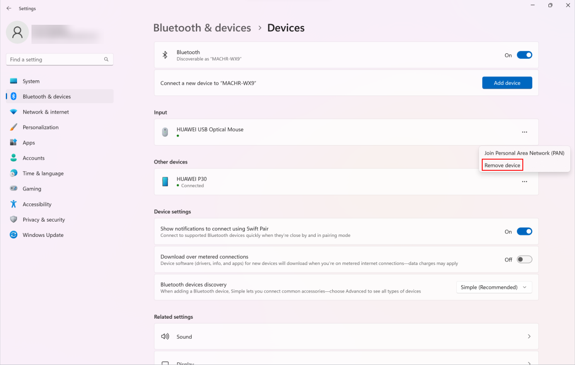Click the HUAWEI USB Optical Mouse device name

(x=210, y=129)
